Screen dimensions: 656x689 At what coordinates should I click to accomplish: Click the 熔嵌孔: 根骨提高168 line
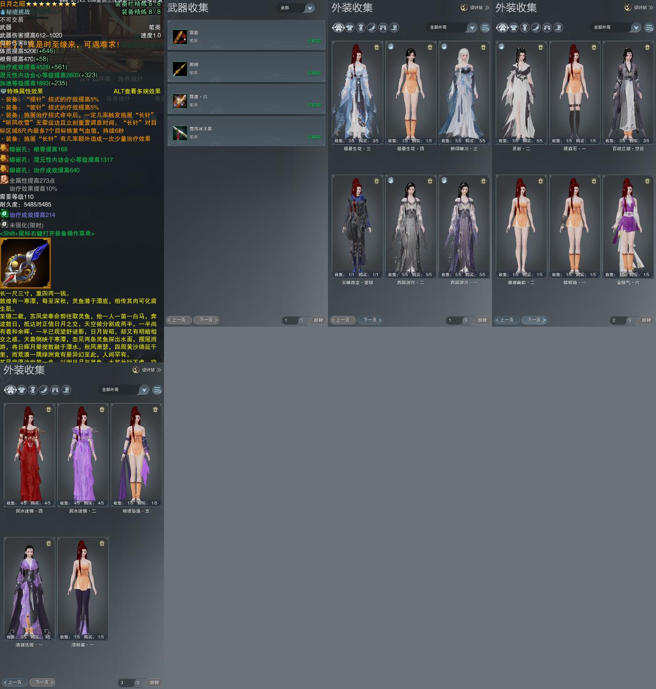click(x=38, y=150)
